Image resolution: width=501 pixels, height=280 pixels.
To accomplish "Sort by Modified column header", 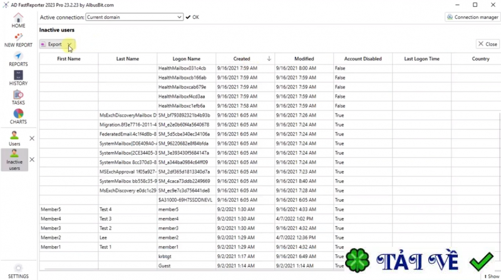I will click(304, 59).
